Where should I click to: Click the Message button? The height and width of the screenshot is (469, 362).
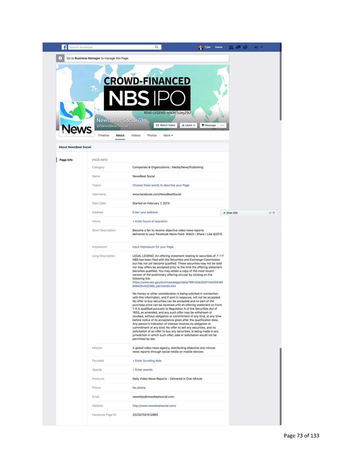pyautogui.click(x=208, y=125)
